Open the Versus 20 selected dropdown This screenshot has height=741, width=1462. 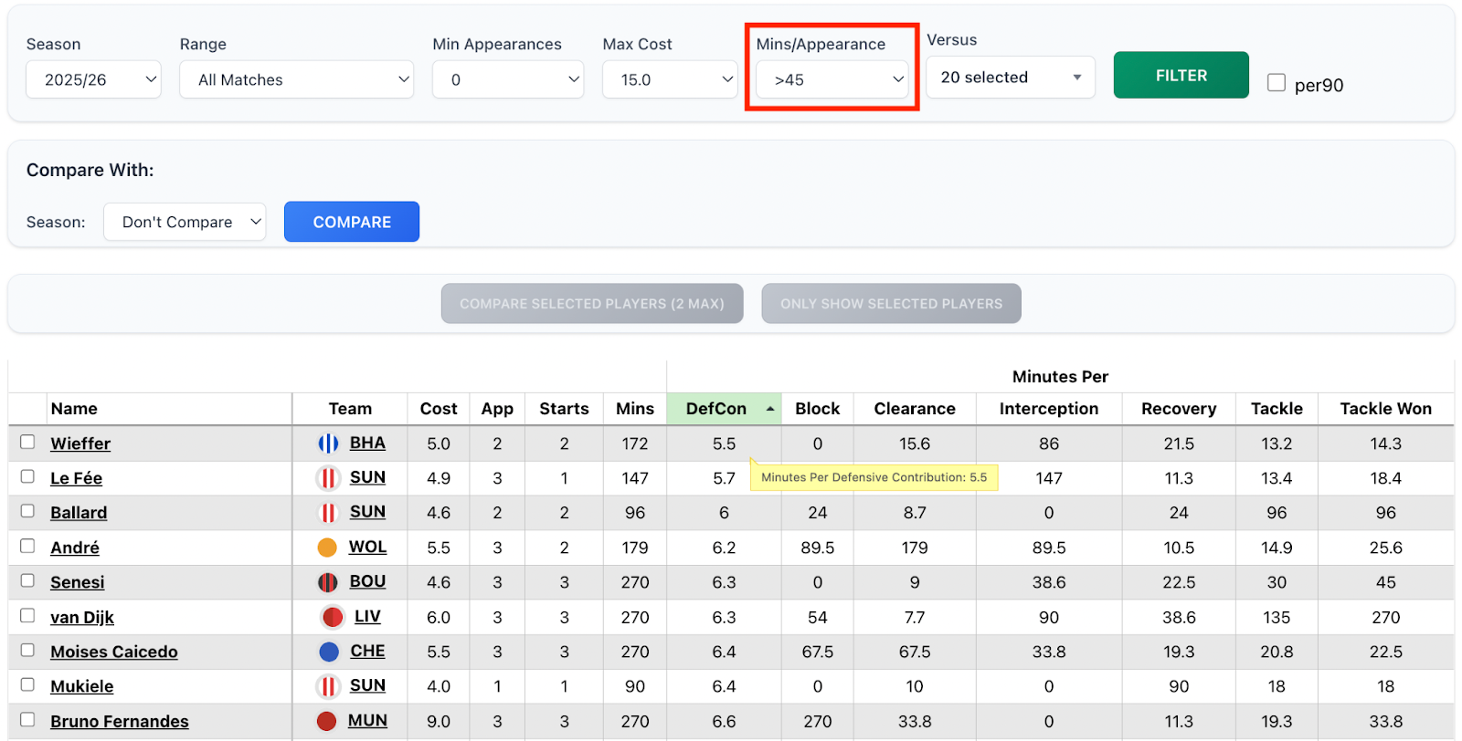(1010, 78)
